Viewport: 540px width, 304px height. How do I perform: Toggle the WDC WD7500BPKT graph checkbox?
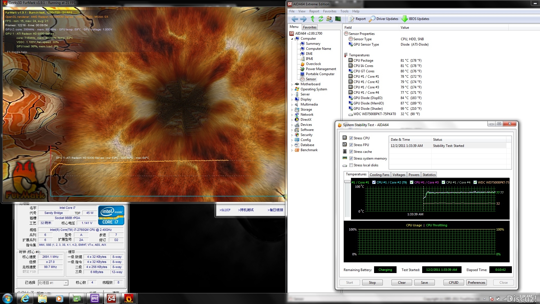[475, 182]
